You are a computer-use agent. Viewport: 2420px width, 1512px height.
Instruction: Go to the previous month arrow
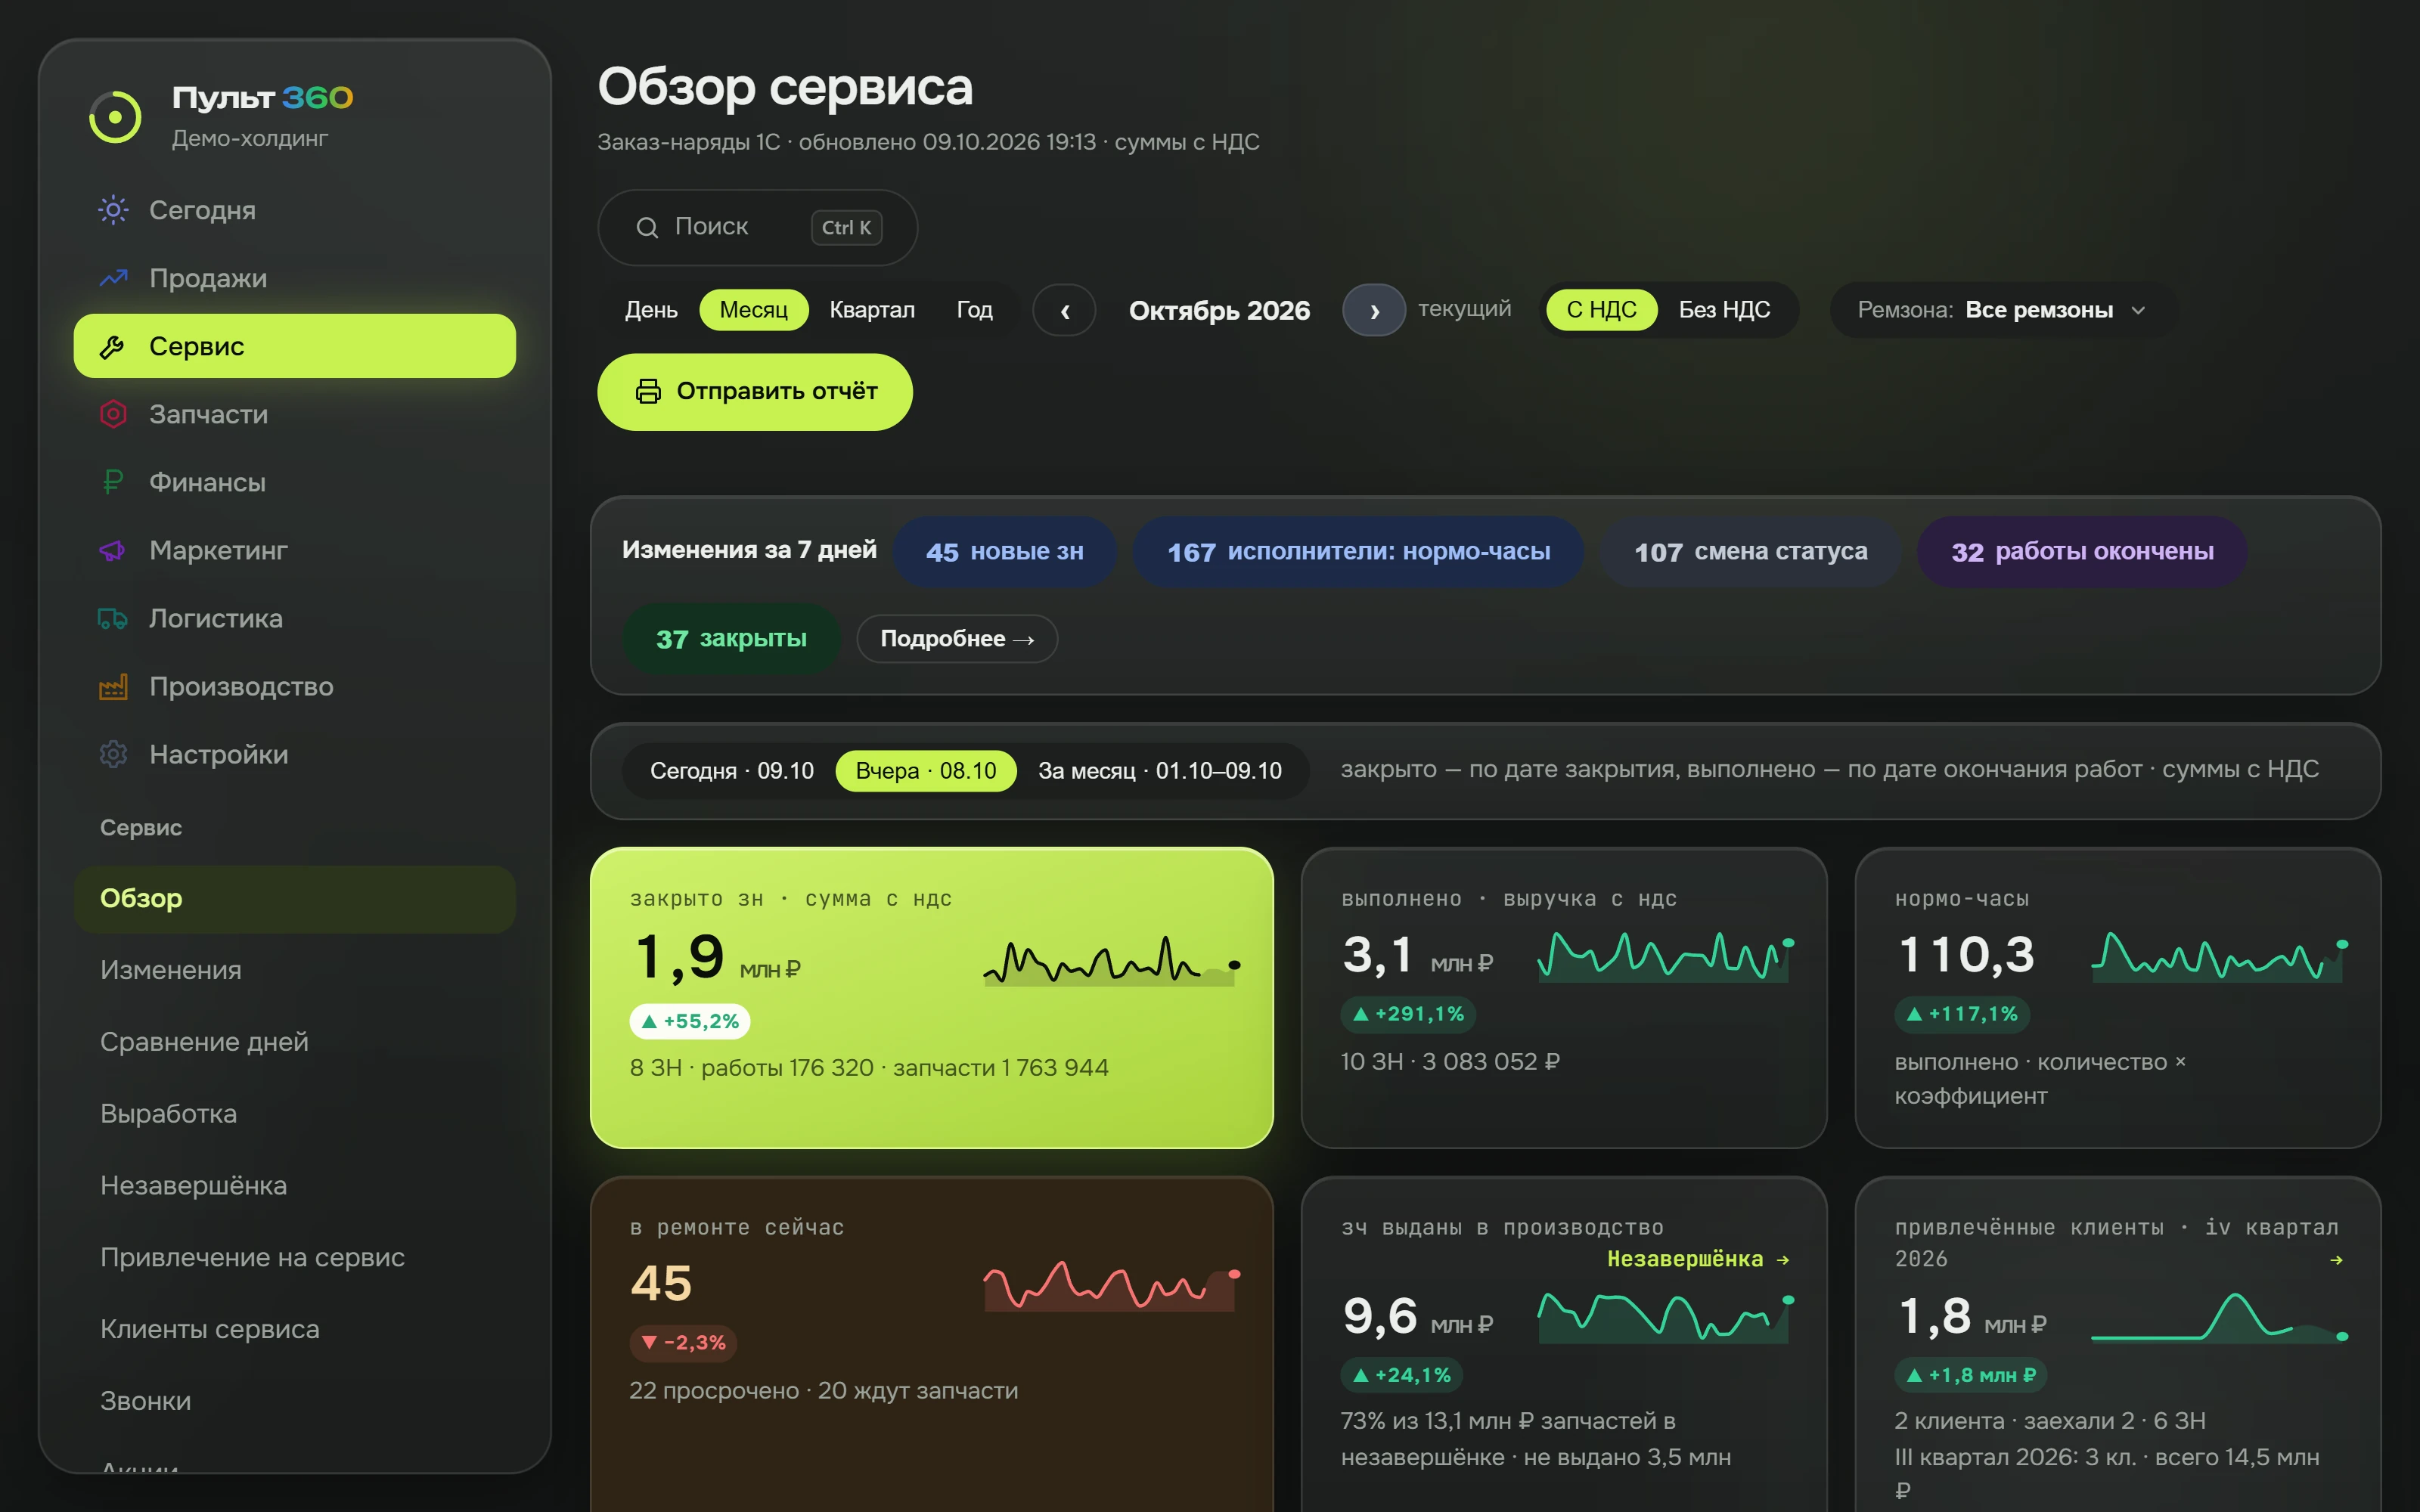pyautogui.click(x=1064, y=311)
